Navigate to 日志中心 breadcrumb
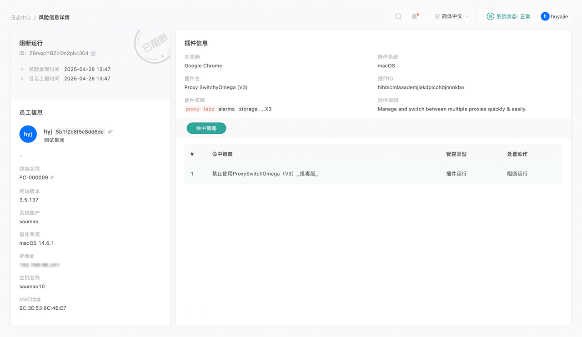The width and height of the screenshot is (582, 337). (21, 18)
